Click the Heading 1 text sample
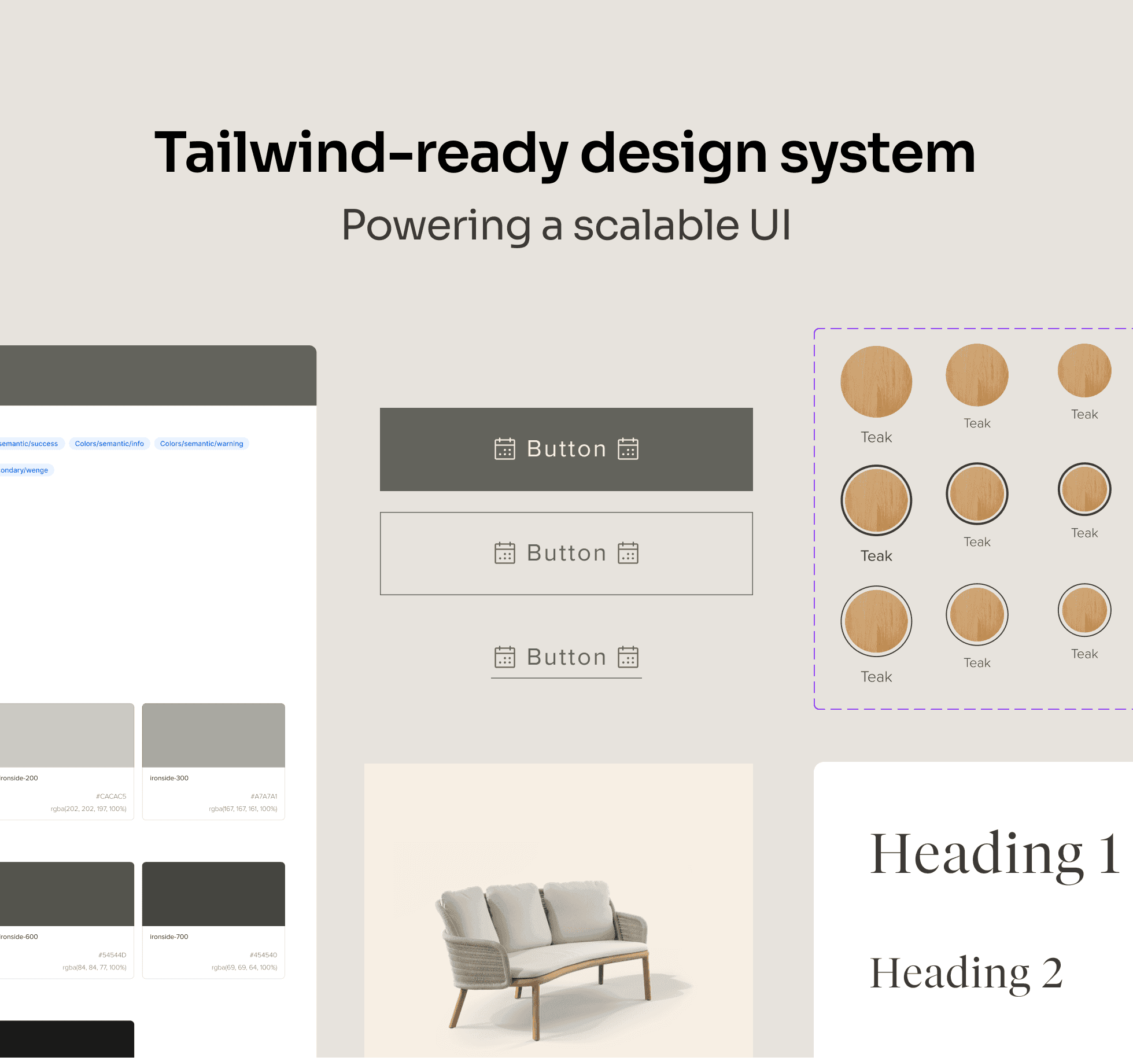Viewport: 1133px width, 1058px height. click(x=995, y=854)
